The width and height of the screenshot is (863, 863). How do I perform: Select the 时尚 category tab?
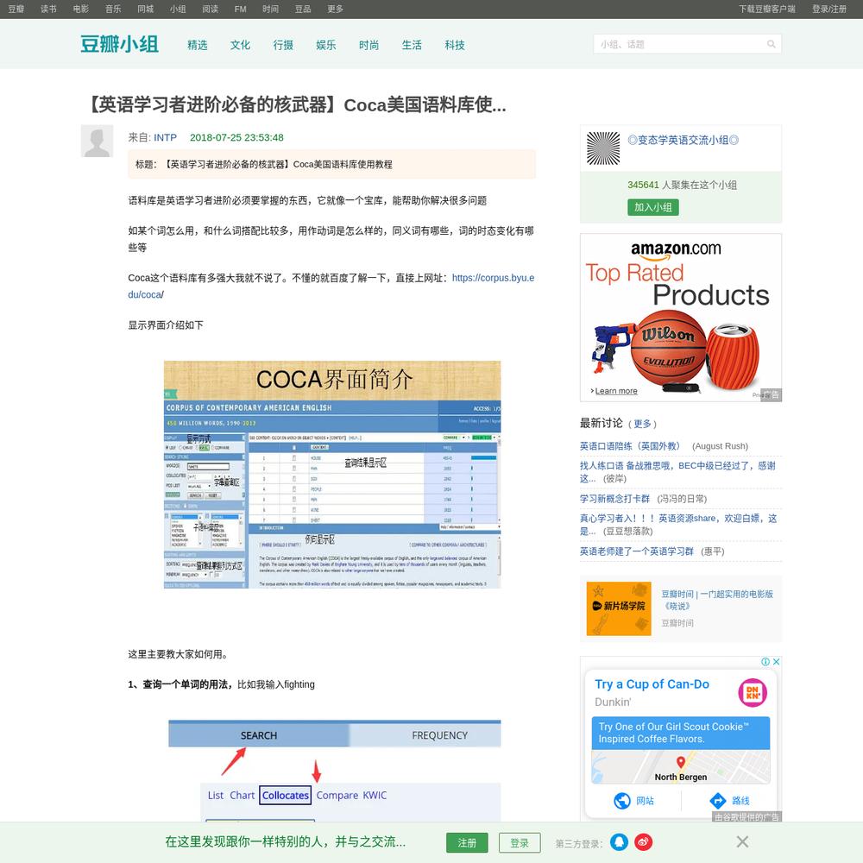pyautogui.click(x=369, y=45)
